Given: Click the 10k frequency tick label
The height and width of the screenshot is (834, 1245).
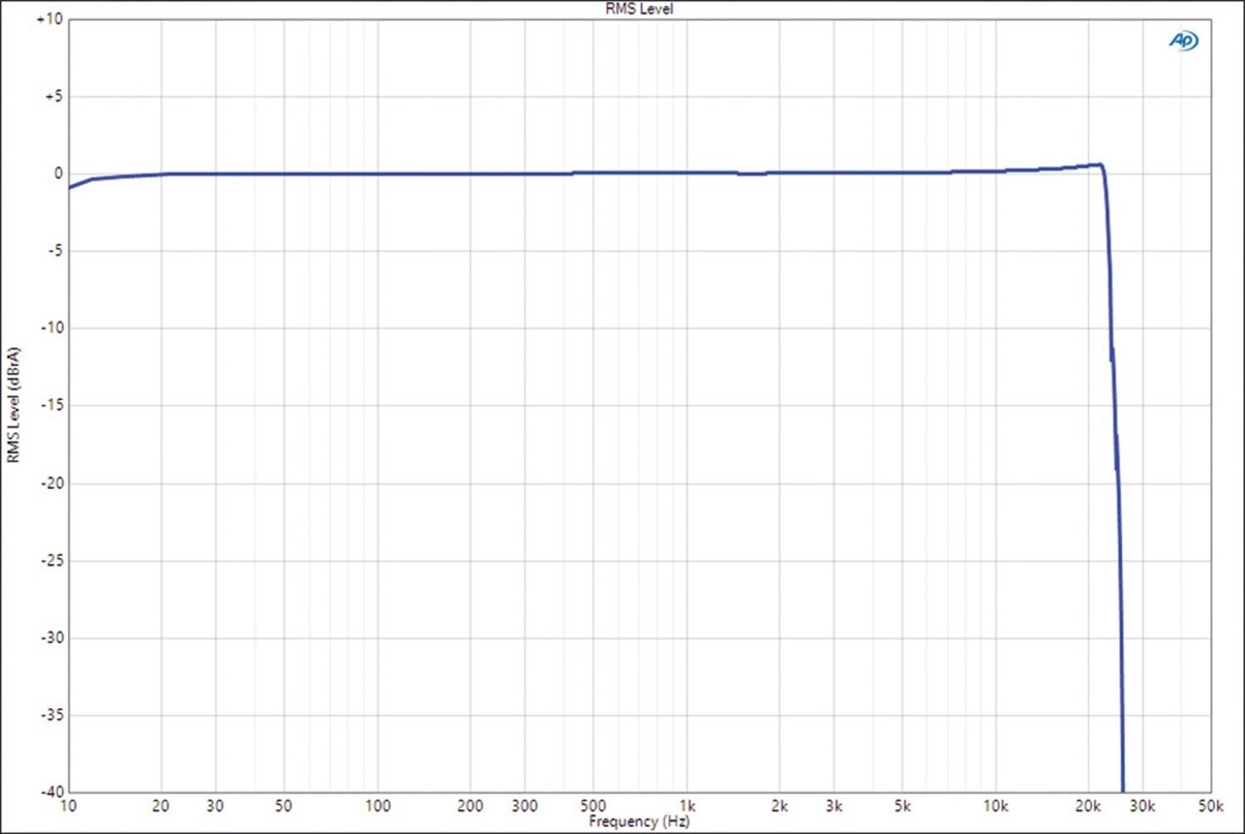Looking at the screenshot, I should 996,806.
